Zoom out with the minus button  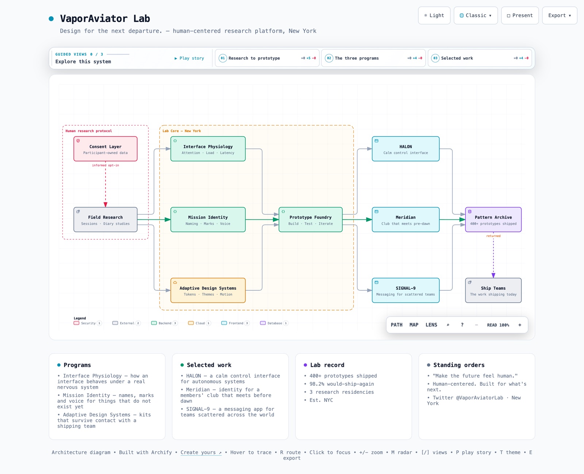(x=476, y=325)
